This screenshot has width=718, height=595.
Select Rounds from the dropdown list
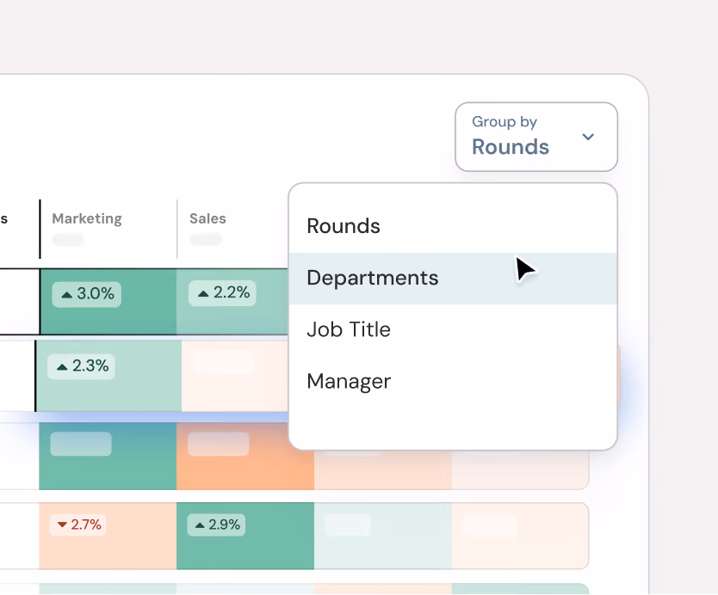453,226
